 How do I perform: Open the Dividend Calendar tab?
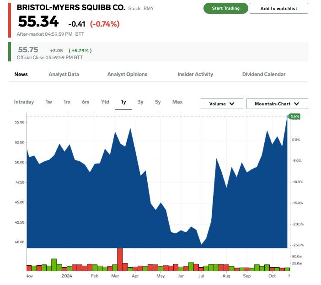(264, 74)
